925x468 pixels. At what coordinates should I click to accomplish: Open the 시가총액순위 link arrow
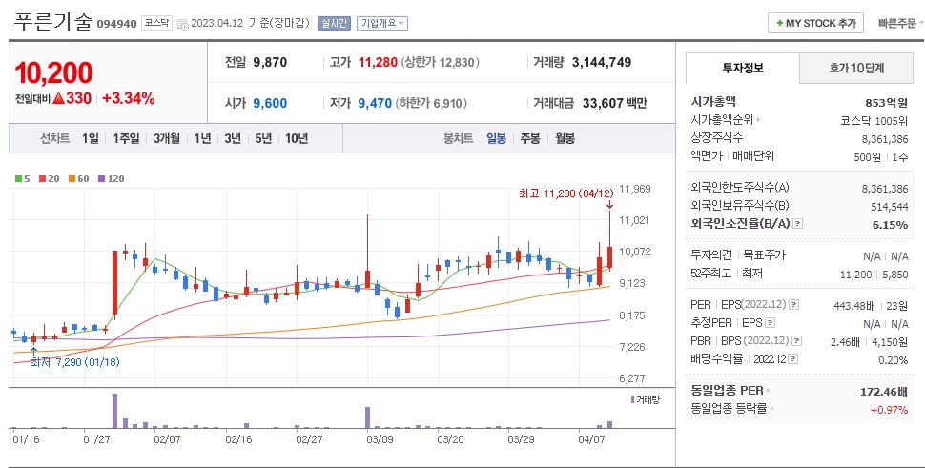pos(758,120)
